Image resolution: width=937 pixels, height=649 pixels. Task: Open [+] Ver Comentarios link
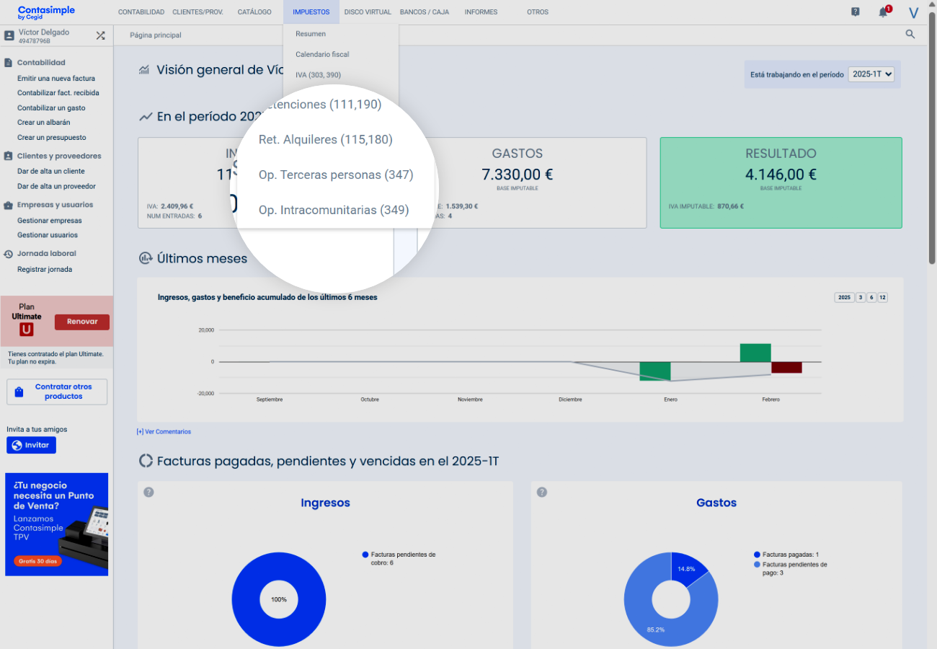[164, 432]
